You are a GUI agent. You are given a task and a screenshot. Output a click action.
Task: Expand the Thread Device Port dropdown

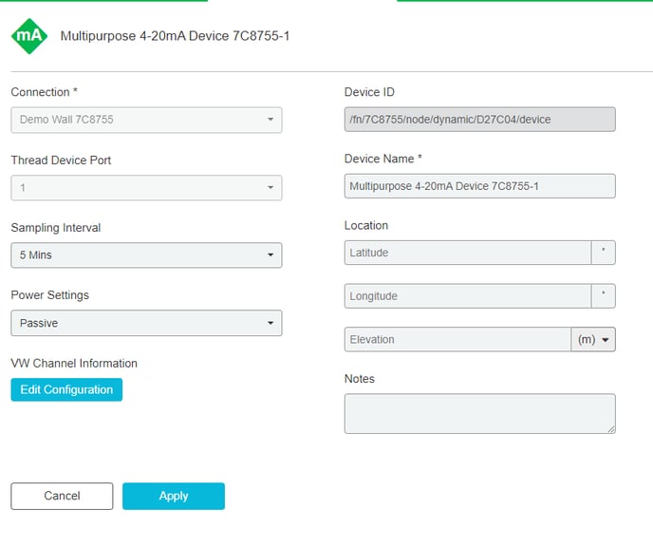click(146, 188)
